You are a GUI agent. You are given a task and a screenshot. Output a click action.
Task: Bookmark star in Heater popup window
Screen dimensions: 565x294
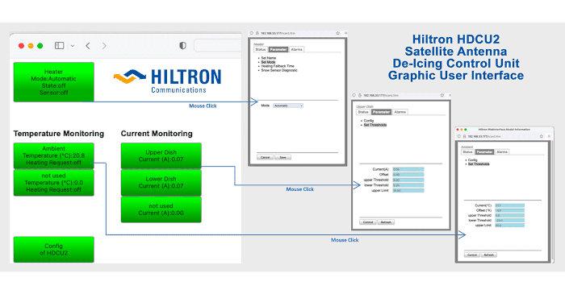click(x=337, y=33)
